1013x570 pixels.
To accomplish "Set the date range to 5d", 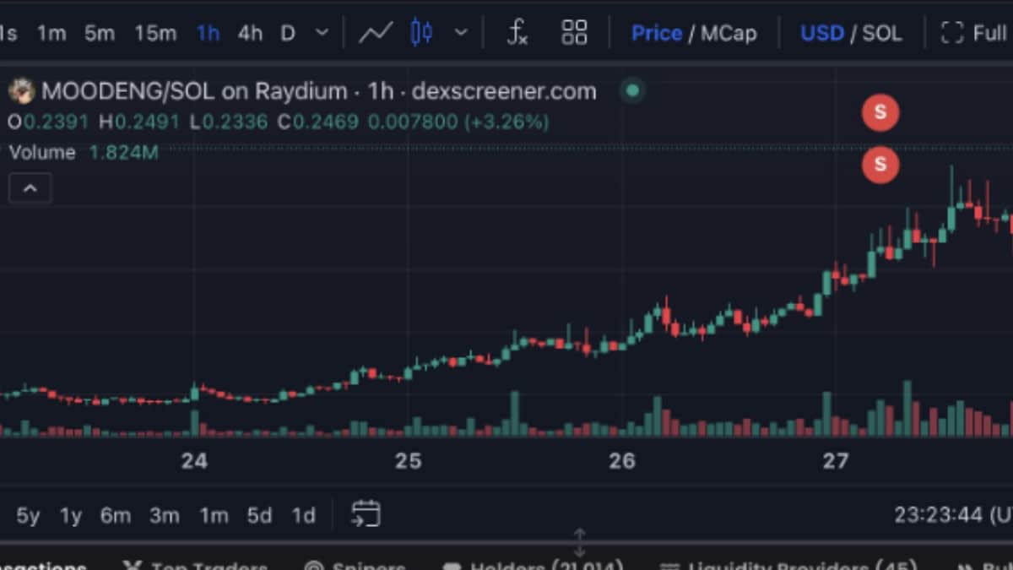I will [259, 515].
